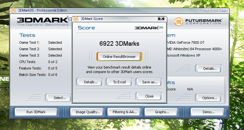Viewport: 244px width, 130px height.
Task: Click the 0 of 2 CPU Tests value
Action: pos(53,62)
